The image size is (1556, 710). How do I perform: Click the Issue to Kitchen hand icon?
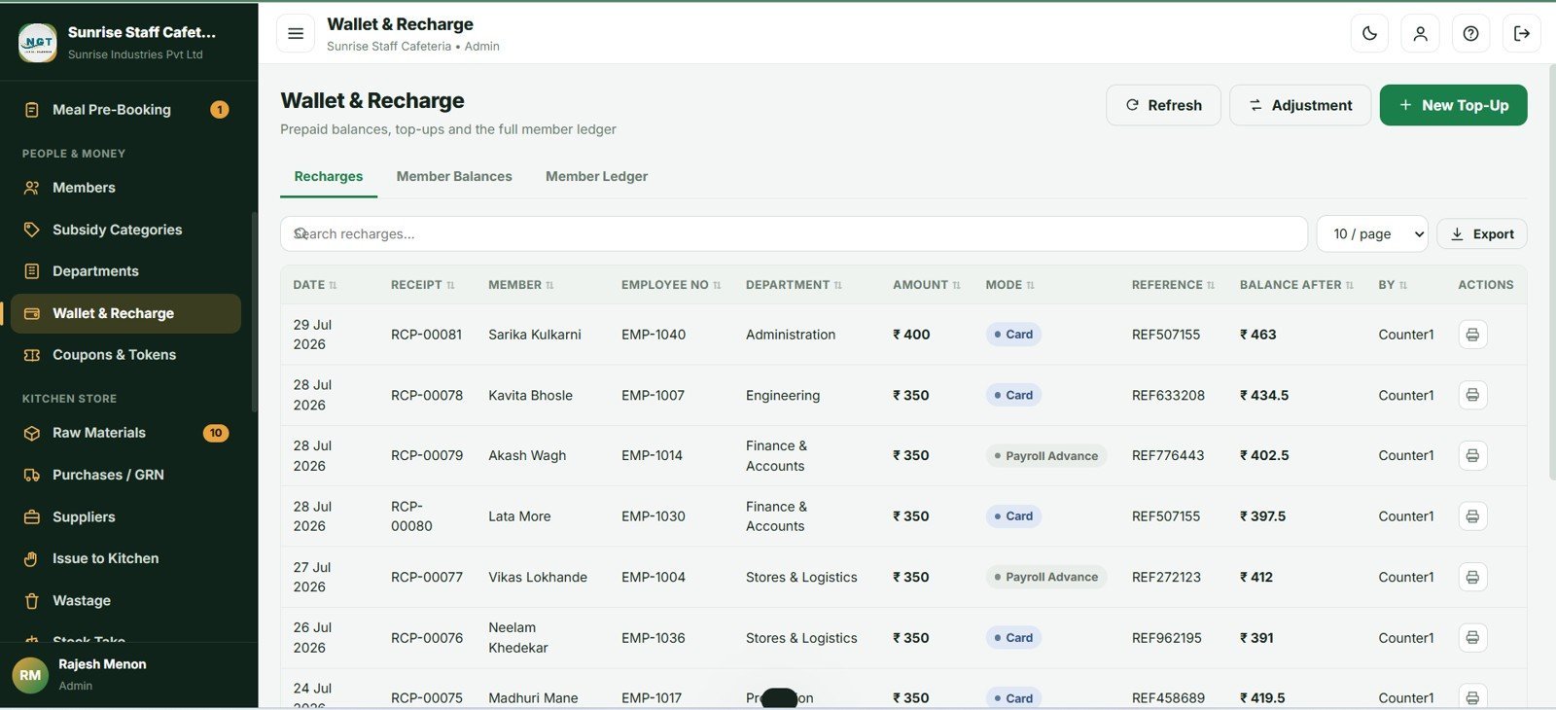coord(32,558)
